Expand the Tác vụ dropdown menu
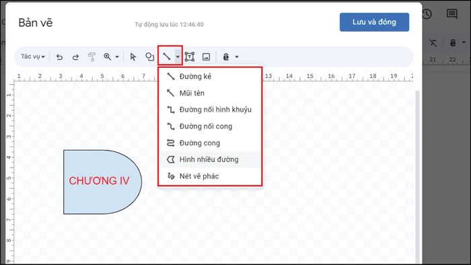This screenshot has width=471, height=265. (33, 56)
